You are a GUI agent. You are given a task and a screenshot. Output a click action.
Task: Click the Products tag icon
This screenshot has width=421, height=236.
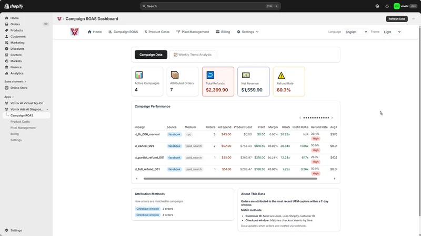click(x=7, y=30)
